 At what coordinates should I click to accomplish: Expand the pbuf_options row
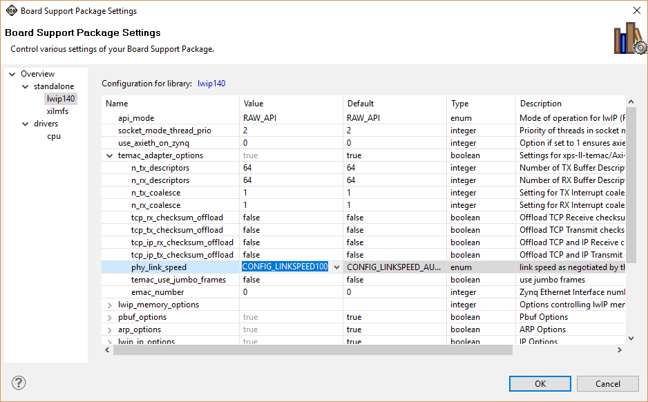pos(110,317)
